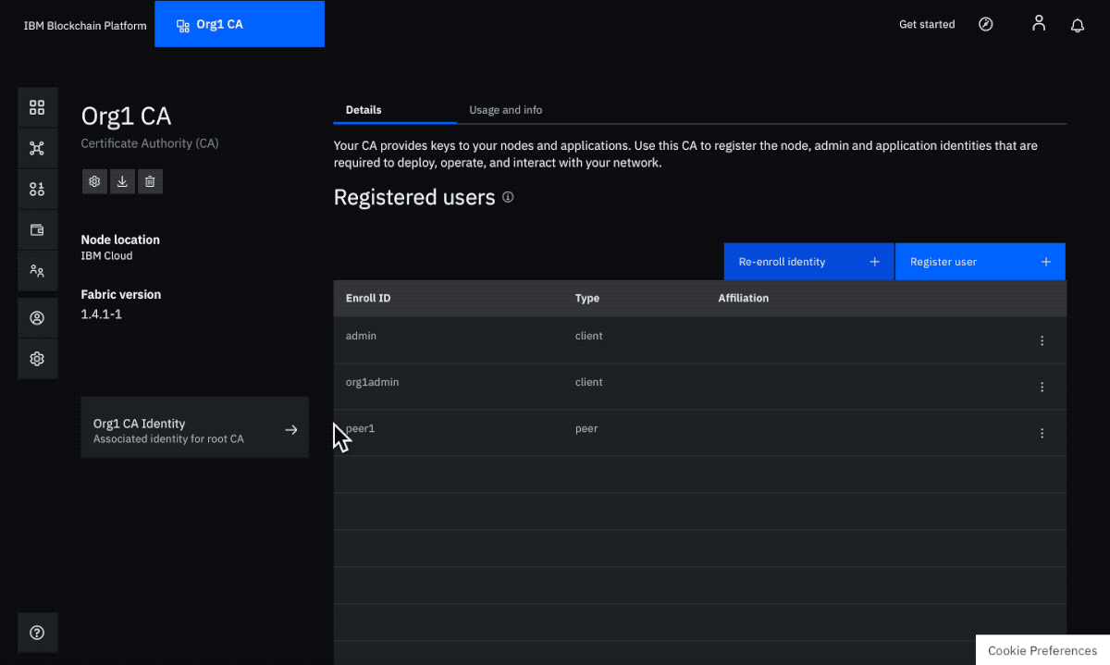Open the Organizations people icon in sidebar
This screenshot has height=665, width=1110.
[x=37, y=271]
